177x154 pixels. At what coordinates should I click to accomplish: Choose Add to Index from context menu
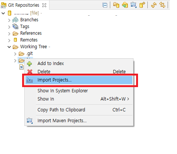point(79,64)
